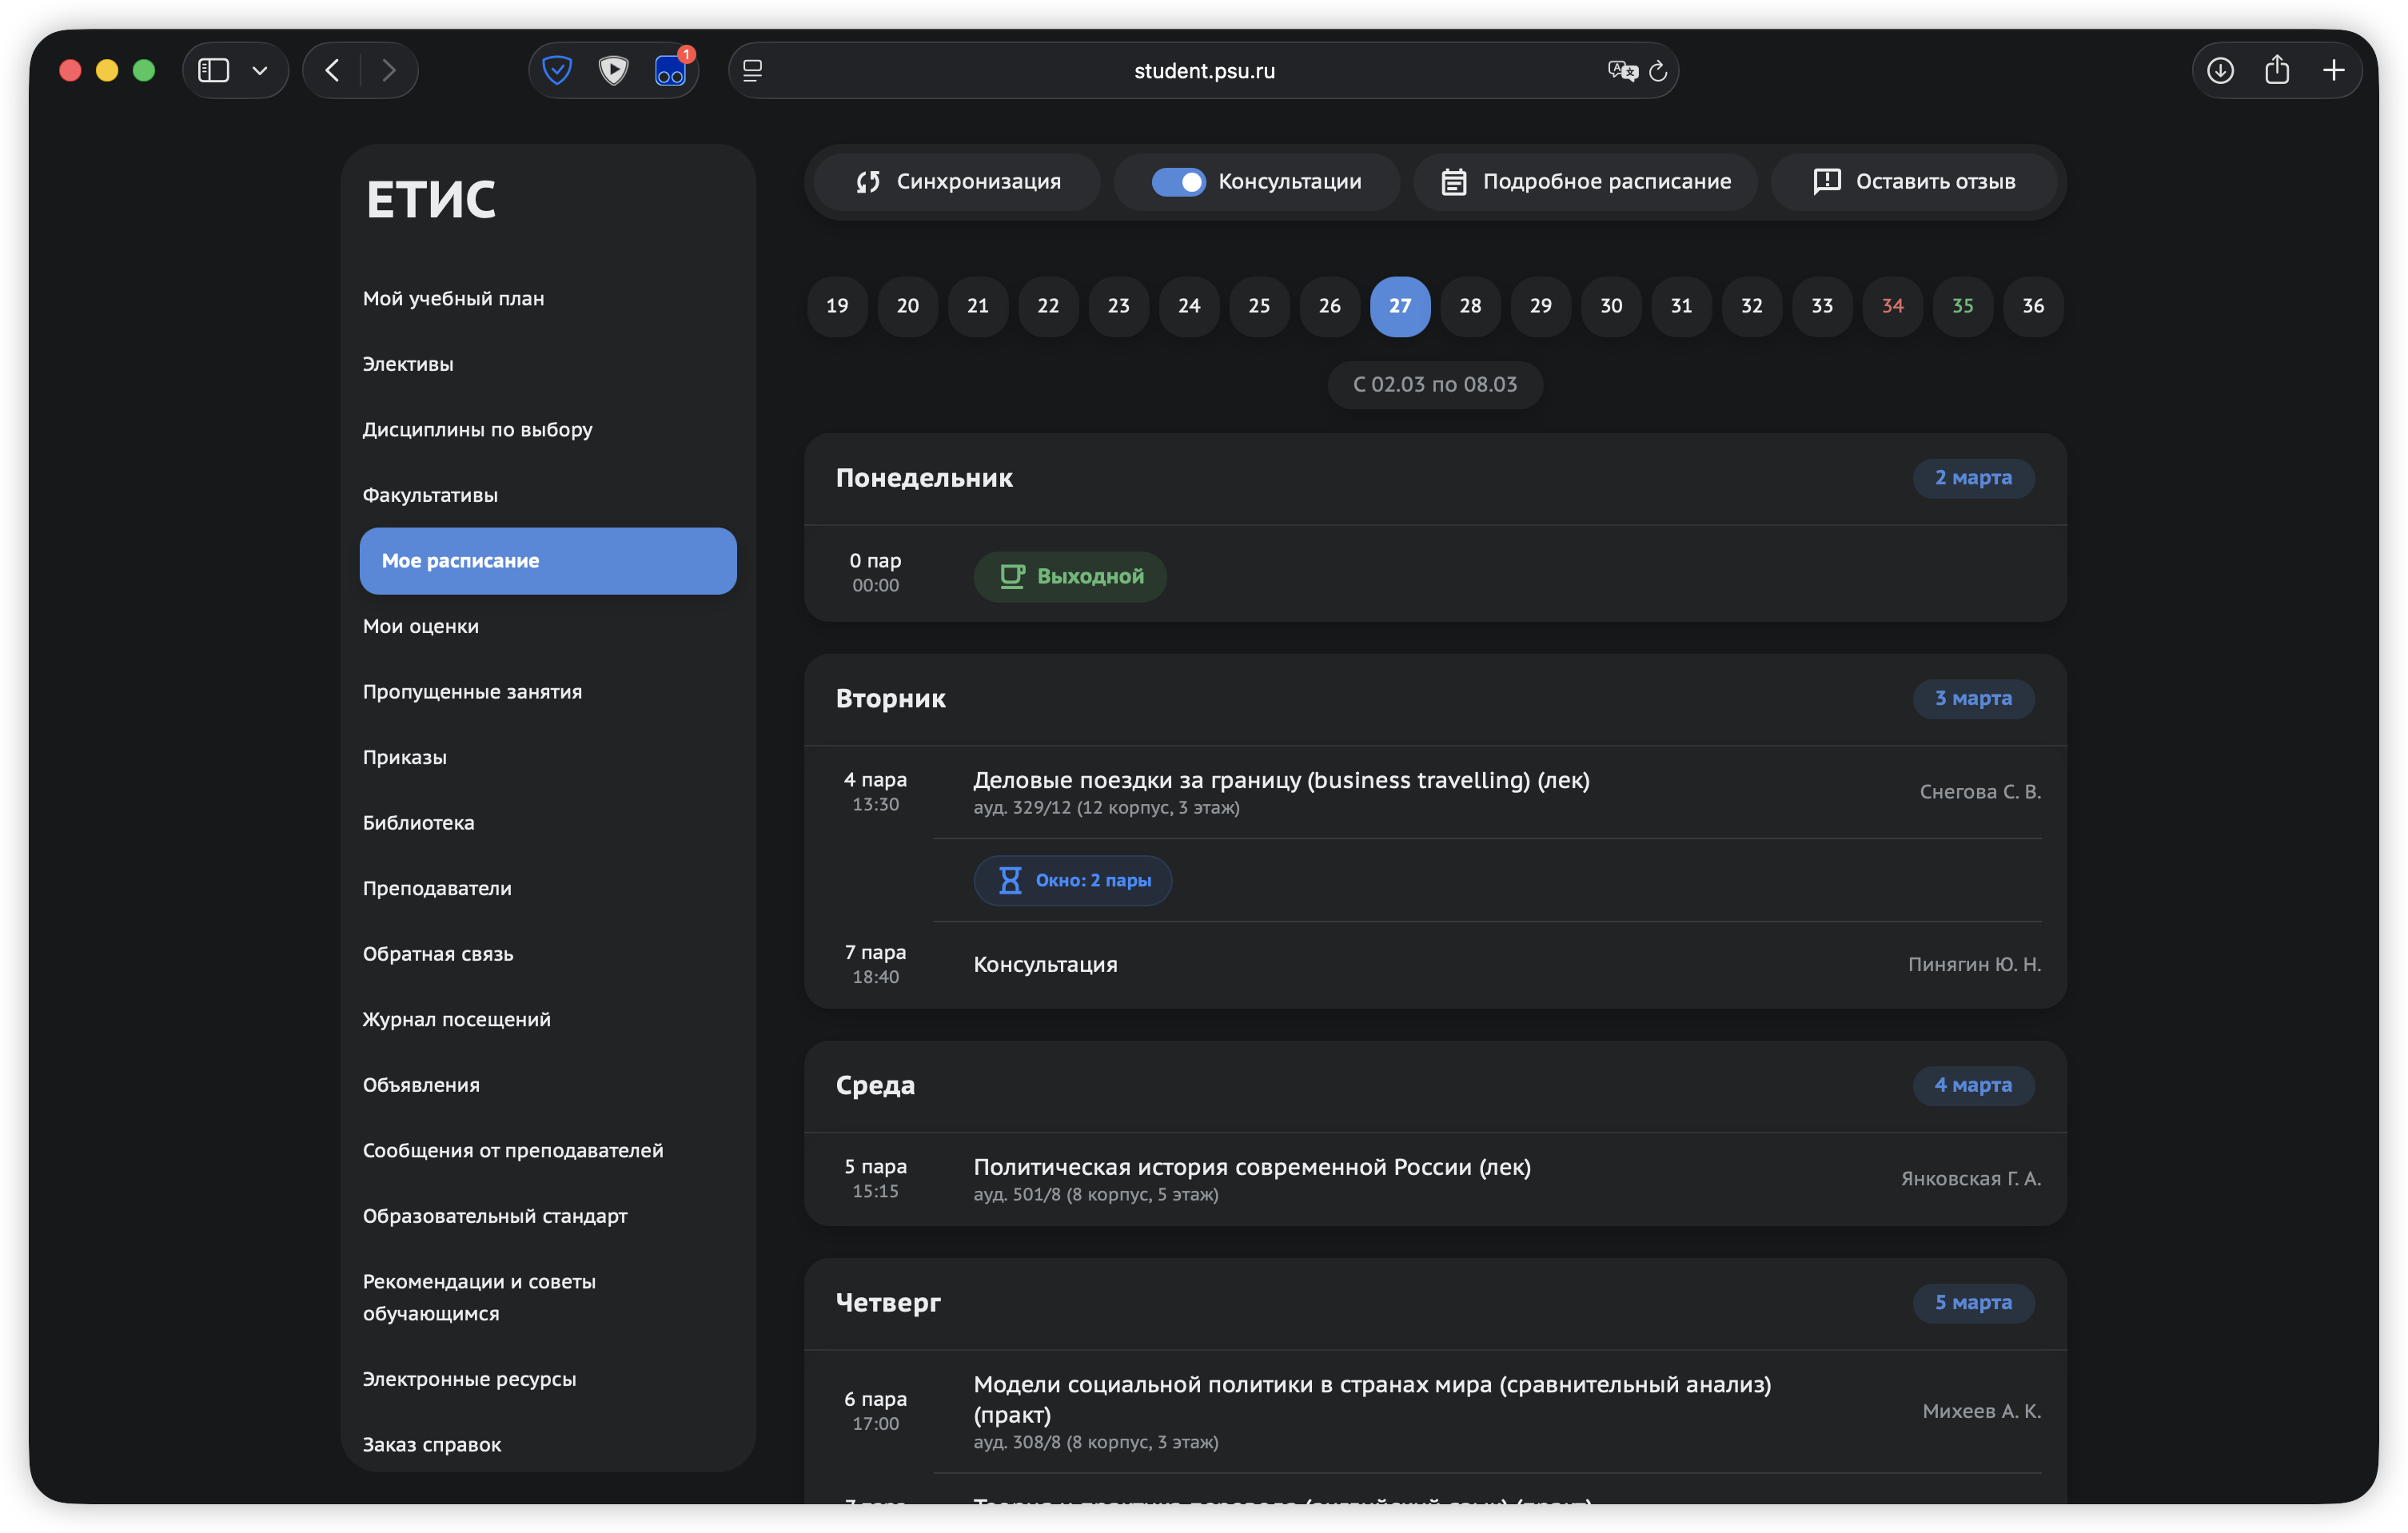Image resolution: width=2408 pixels, height=1533 pixels.
Task: Click the Выходной badge on Monday
Action: [1070, 577]
